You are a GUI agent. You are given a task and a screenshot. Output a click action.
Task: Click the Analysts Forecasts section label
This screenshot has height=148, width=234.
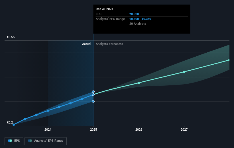pyautogui.click(x=109, y=44)
